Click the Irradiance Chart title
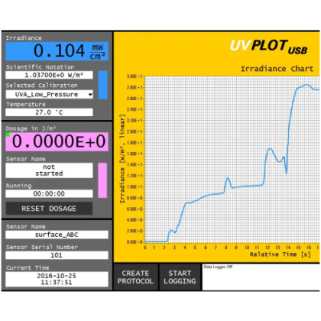This screenshot has height=321, width=321. click(x=277, y=69)
